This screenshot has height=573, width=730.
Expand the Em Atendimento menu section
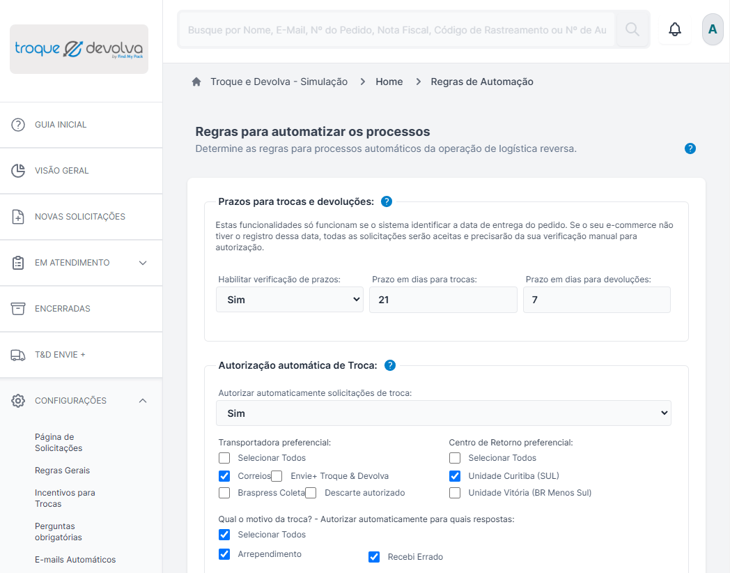pos(143,263)
